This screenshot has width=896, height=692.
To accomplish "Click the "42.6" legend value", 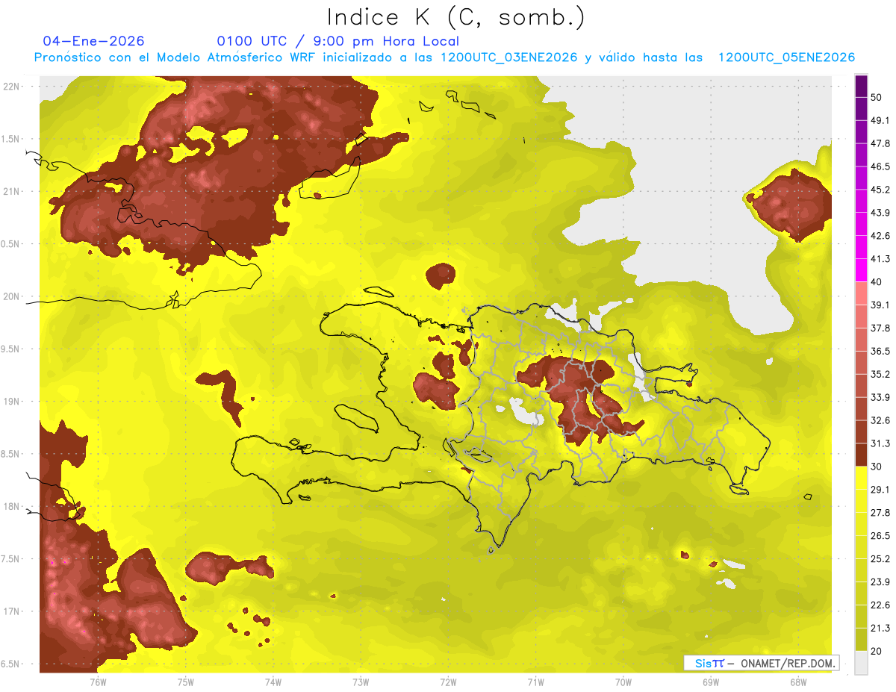I will click(881, 236).
